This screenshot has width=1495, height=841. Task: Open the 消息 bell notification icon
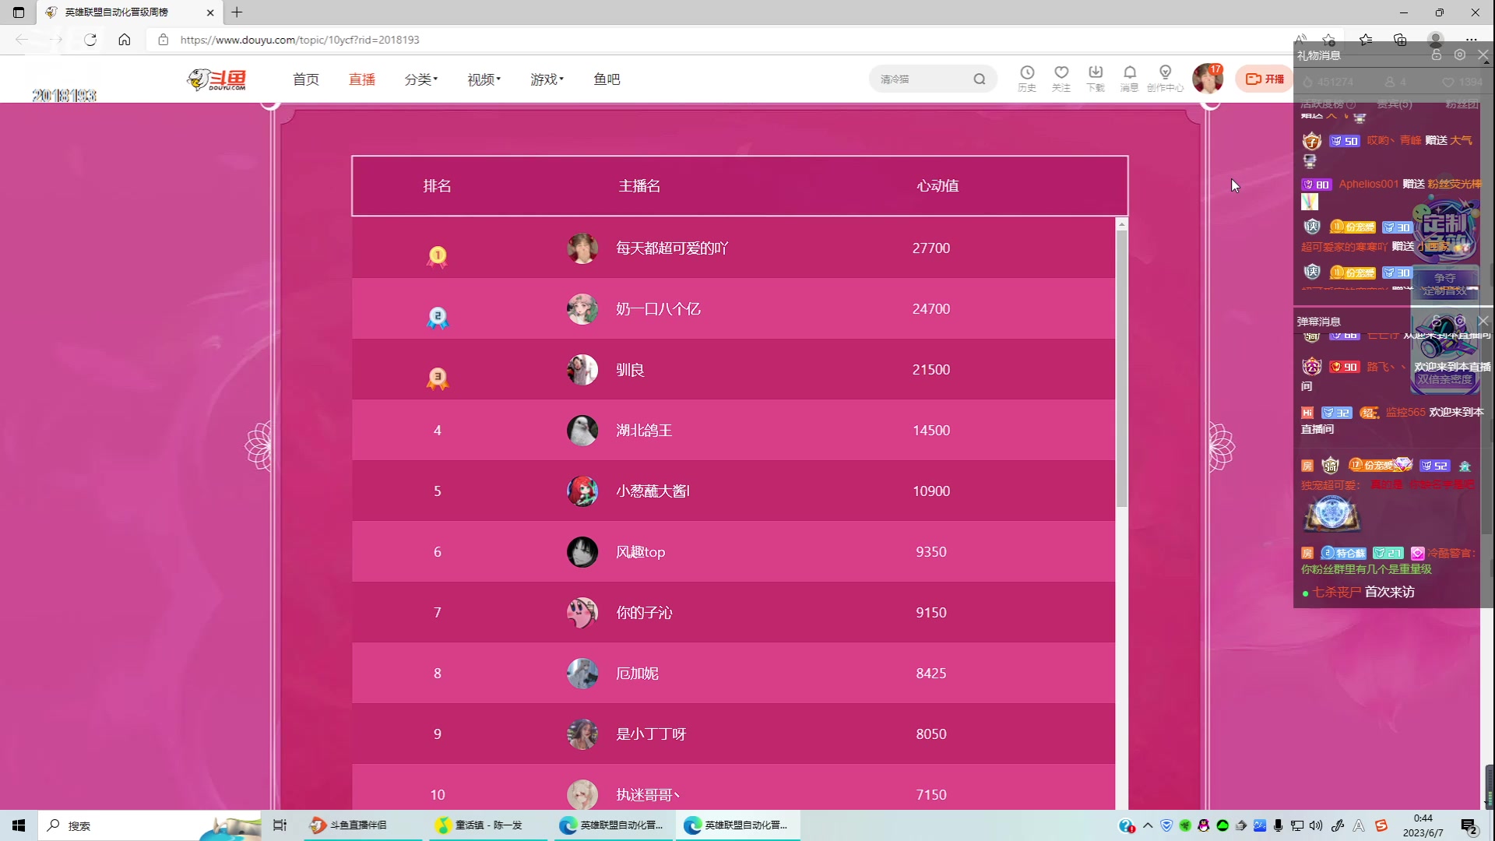tap(1130, 79)
